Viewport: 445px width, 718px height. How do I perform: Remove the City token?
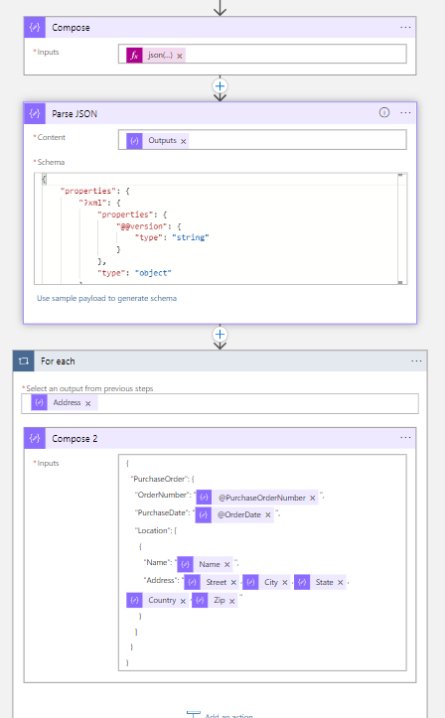(285, 583)
